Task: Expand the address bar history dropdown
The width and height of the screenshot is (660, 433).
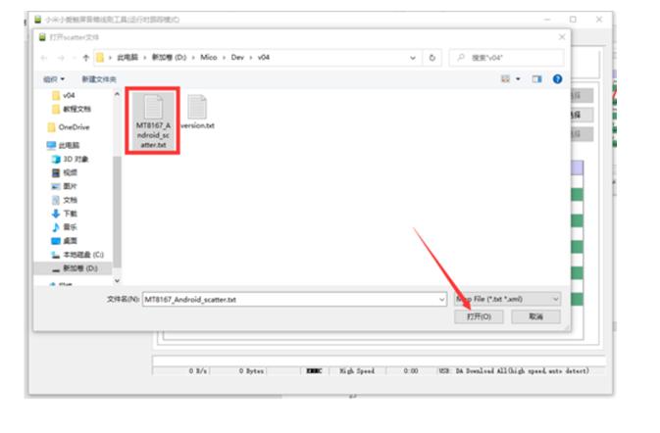Action: point(413,58)
